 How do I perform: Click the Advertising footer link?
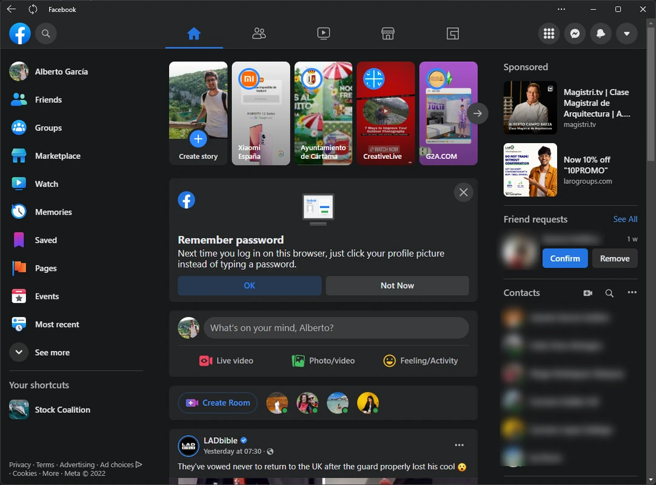(77, 464)
